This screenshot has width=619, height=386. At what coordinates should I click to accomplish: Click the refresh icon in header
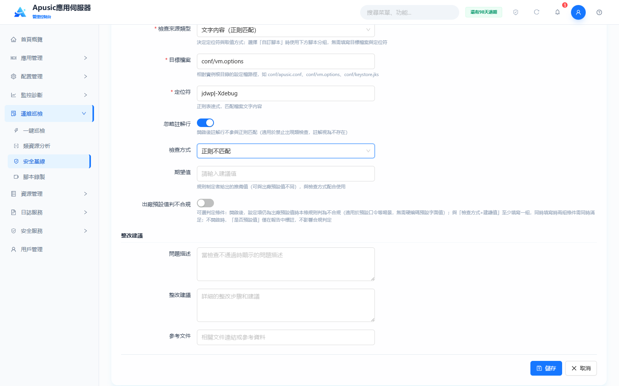click(537, 12)
